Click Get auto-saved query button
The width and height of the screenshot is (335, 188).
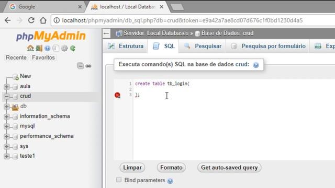[229, 168]
